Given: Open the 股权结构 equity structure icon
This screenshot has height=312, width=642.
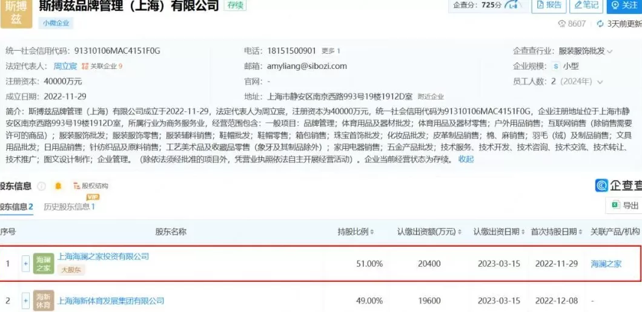Looking at the screenshot, I should click(x=77, y=186).
